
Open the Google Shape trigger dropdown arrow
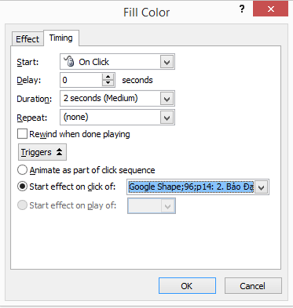tap(261, 187)
